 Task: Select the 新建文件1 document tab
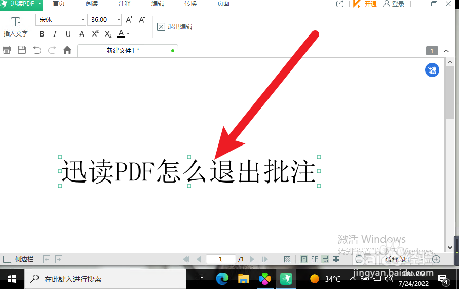click(128, 51)
